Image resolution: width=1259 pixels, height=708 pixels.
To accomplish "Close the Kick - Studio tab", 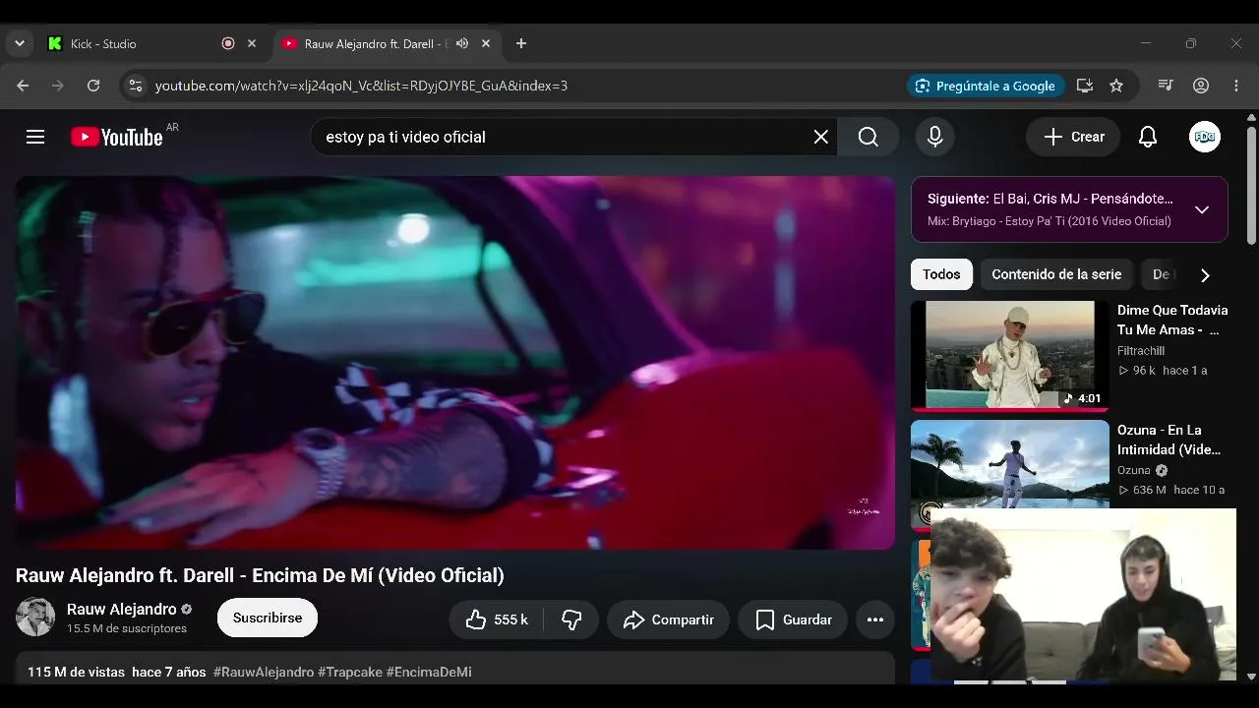I will click(x=252, y=43).
